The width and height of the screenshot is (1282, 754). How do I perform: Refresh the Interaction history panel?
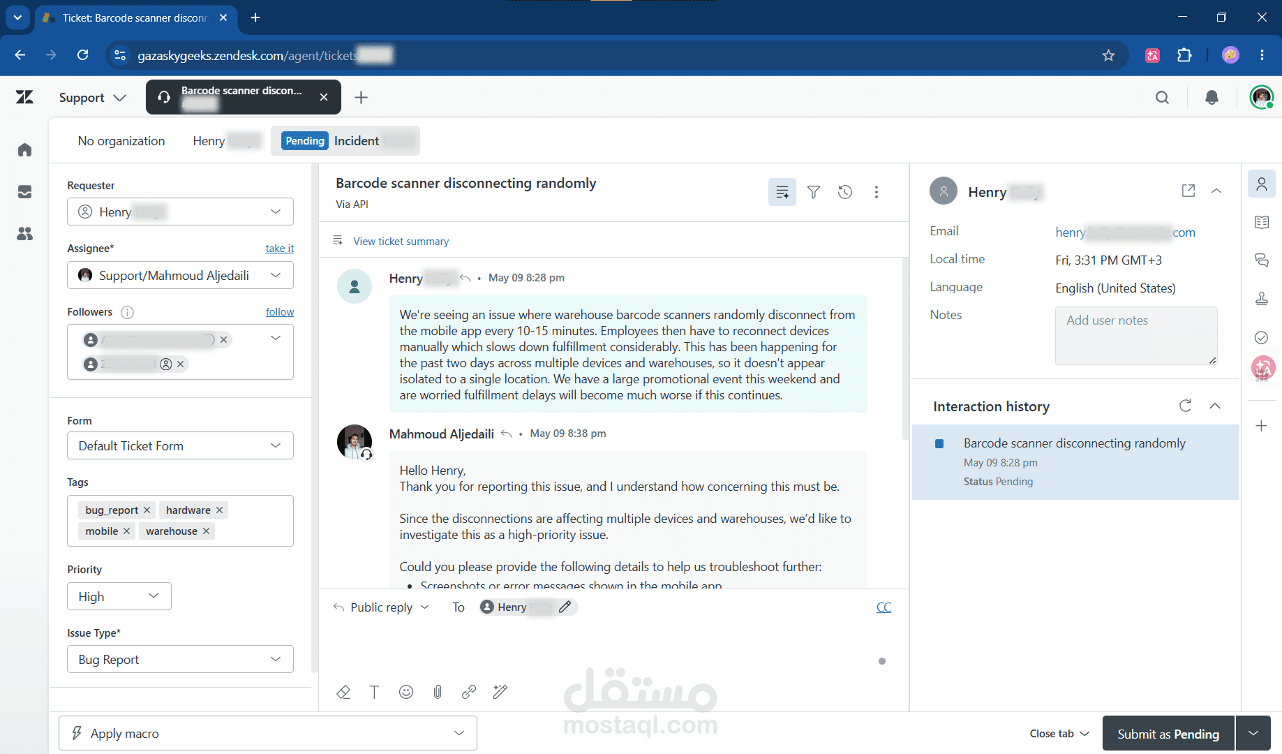click(1185, 406)
